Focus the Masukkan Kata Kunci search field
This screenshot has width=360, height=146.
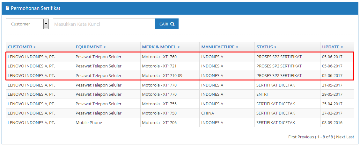pyautogui.click(x=104, y=24)
